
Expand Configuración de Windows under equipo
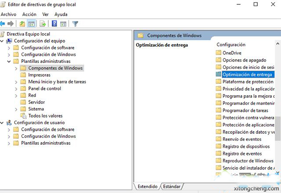tap(9, 55)
